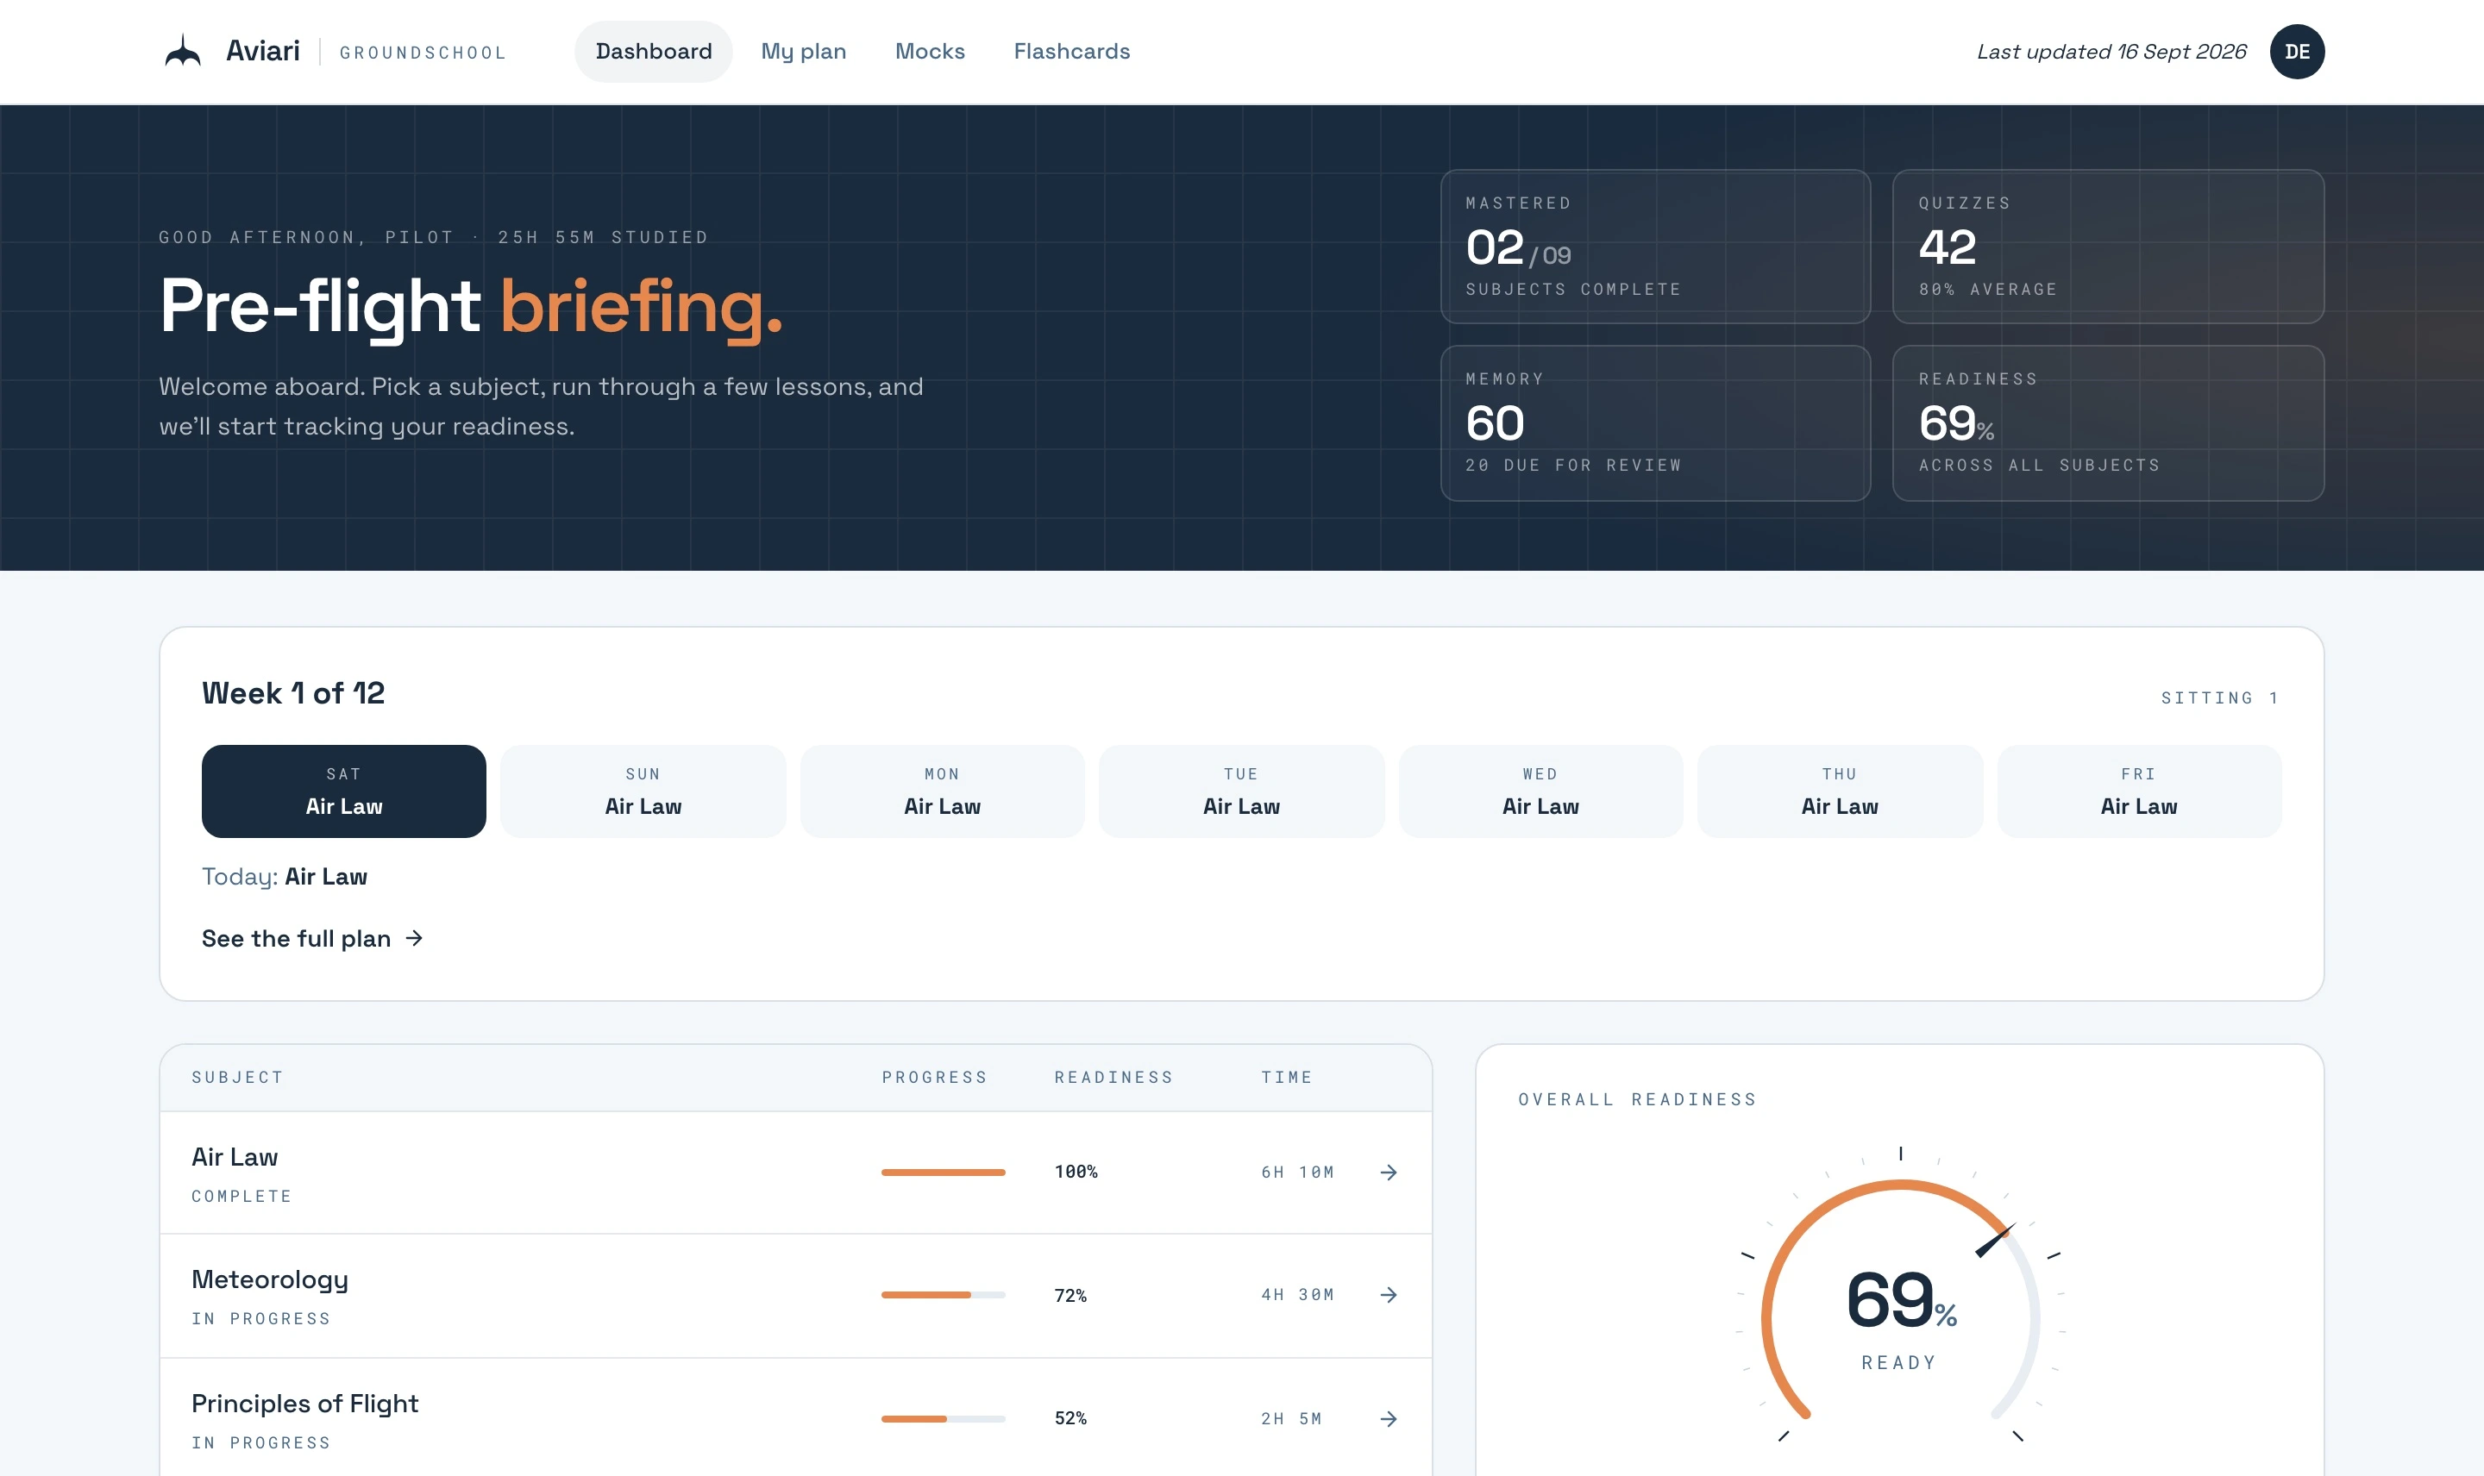The height and width of the screenshot is (1476, 2484).
Task: Click the READINESS column header
Action: point(1113,1077)
